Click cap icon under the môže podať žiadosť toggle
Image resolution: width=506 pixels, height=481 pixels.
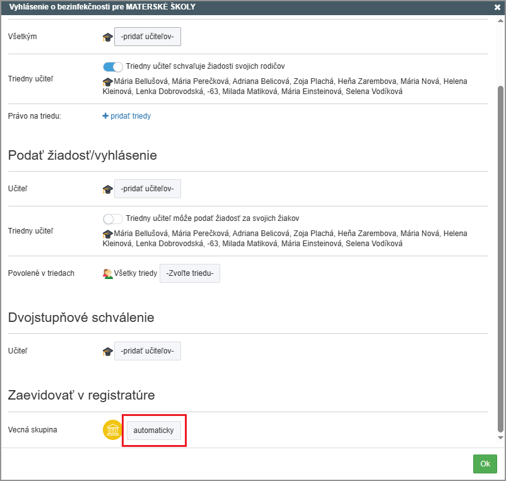click(107, 234)
